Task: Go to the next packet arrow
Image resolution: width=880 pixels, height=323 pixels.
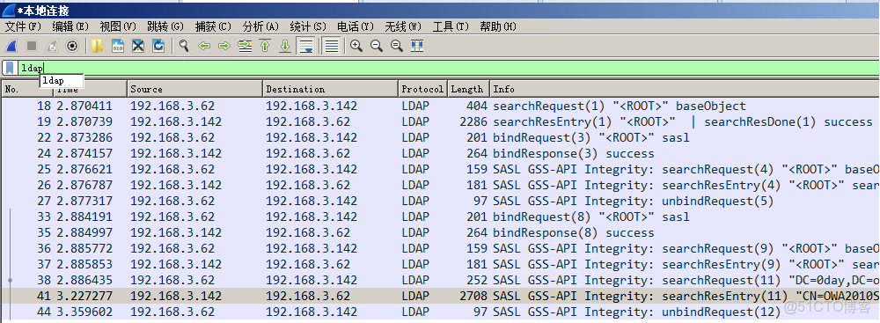Action: pos(224,46)
